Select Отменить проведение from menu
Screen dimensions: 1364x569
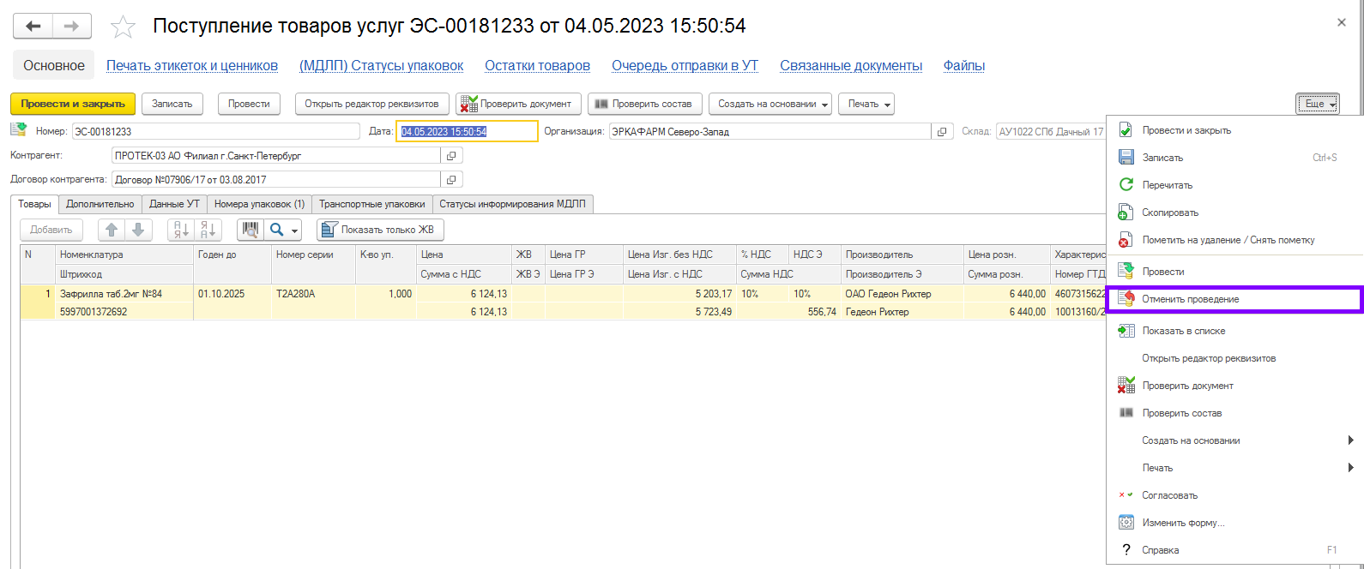[x=1190, y=299]
